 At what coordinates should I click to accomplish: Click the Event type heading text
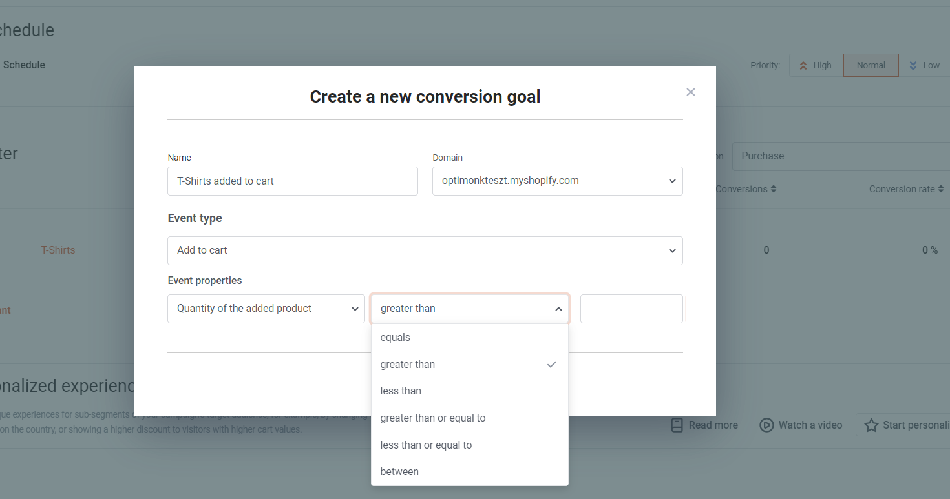click(195, 218)
